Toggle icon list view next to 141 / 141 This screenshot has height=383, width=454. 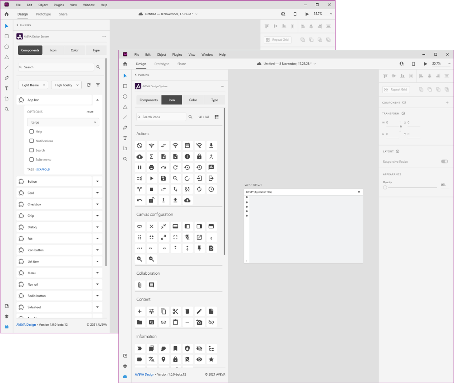217,117
